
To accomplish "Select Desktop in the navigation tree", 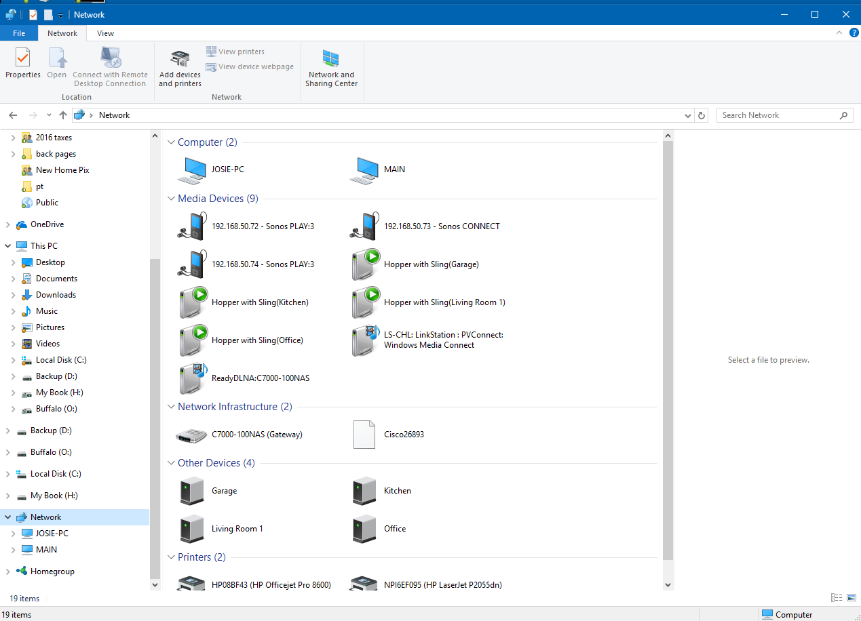I will pyautogui.click(x=50, y=262).
